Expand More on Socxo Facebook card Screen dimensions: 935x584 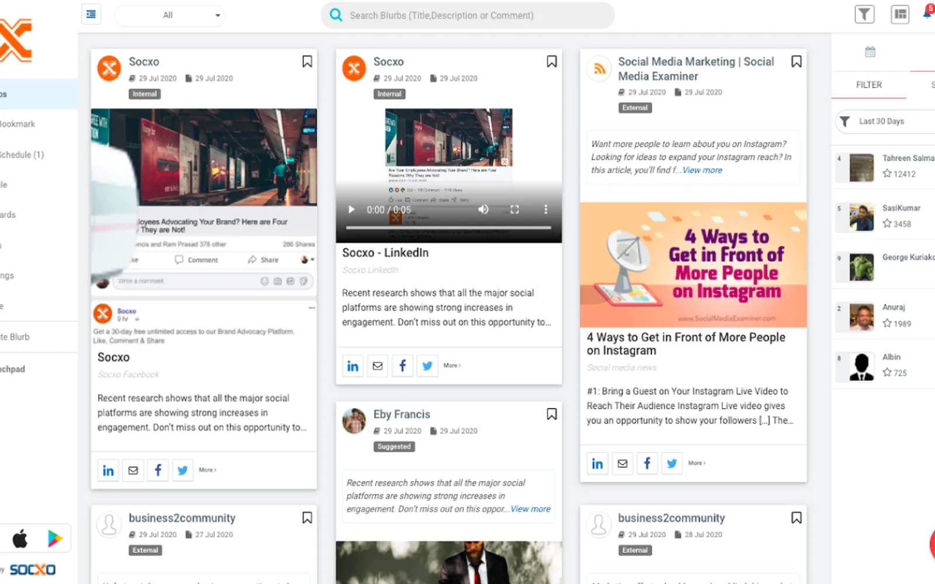207,470
